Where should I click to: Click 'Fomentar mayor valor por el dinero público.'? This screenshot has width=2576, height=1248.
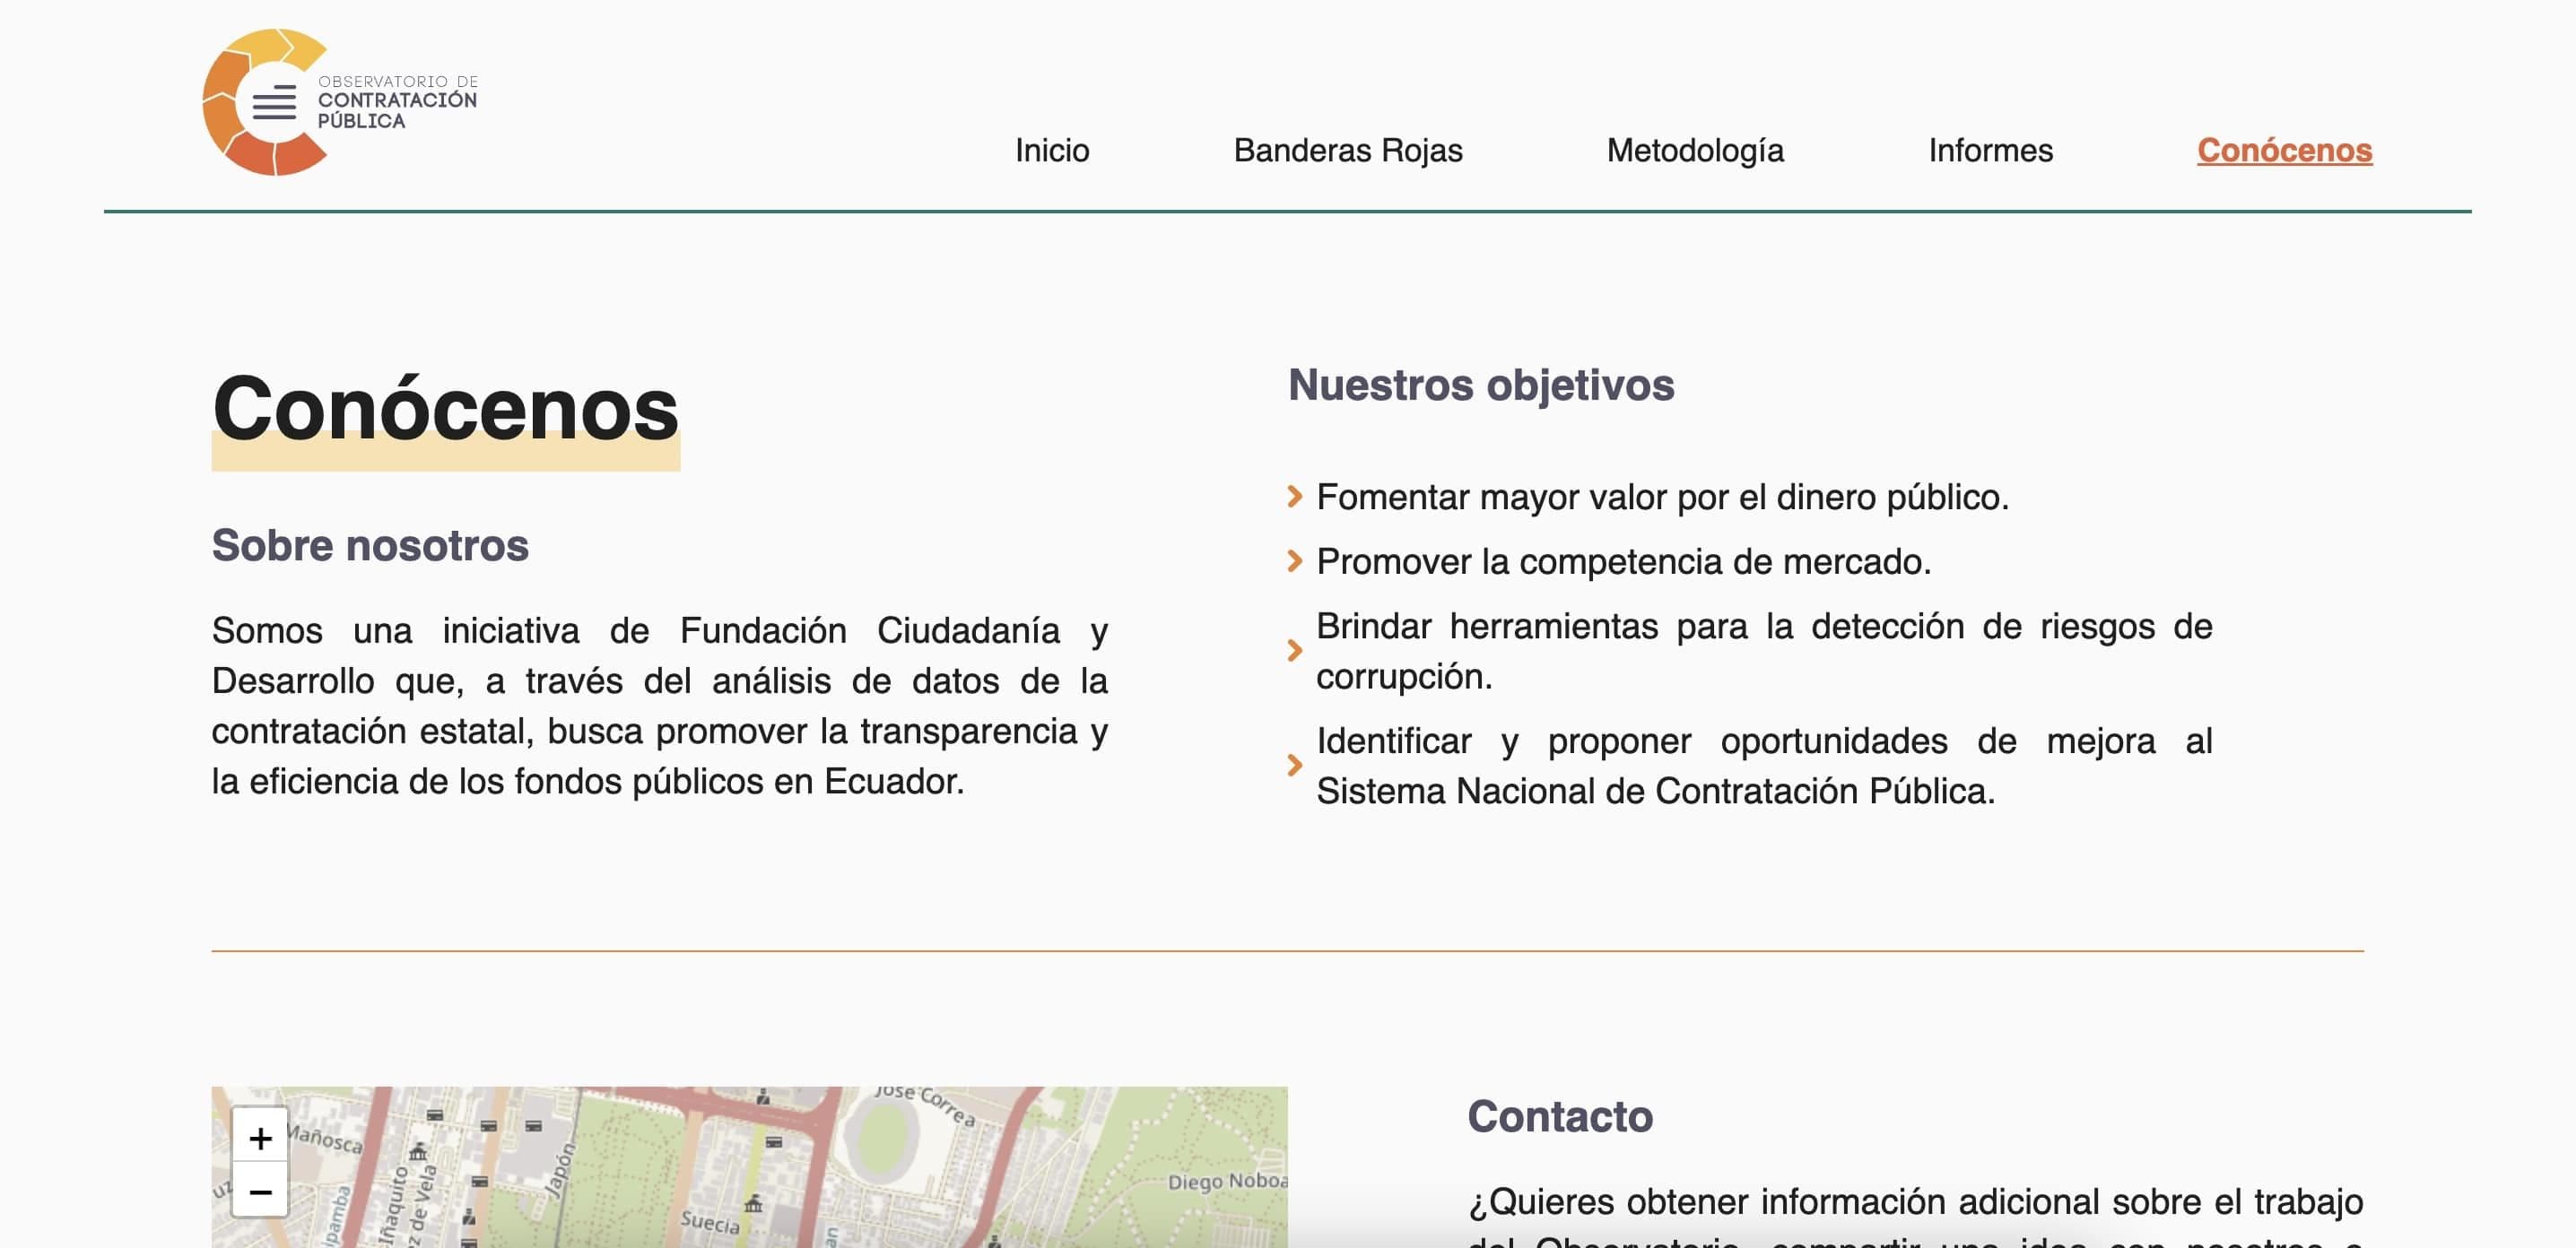[1662, 498]
